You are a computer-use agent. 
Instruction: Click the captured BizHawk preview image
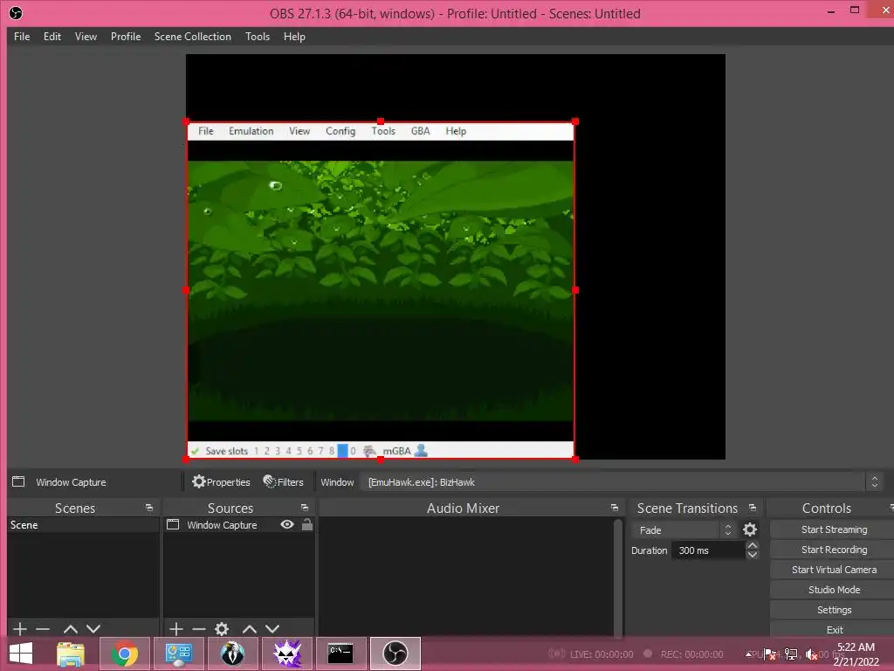click(381, 290)
